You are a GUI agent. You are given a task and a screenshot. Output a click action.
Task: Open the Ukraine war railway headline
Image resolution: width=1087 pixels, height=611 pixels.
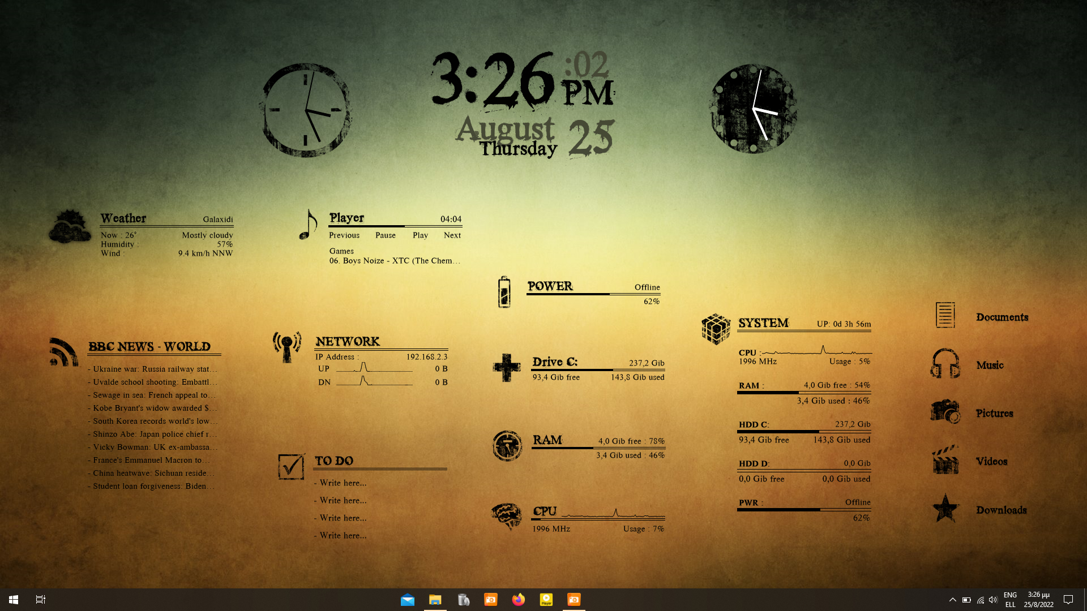tap(153, 368)
